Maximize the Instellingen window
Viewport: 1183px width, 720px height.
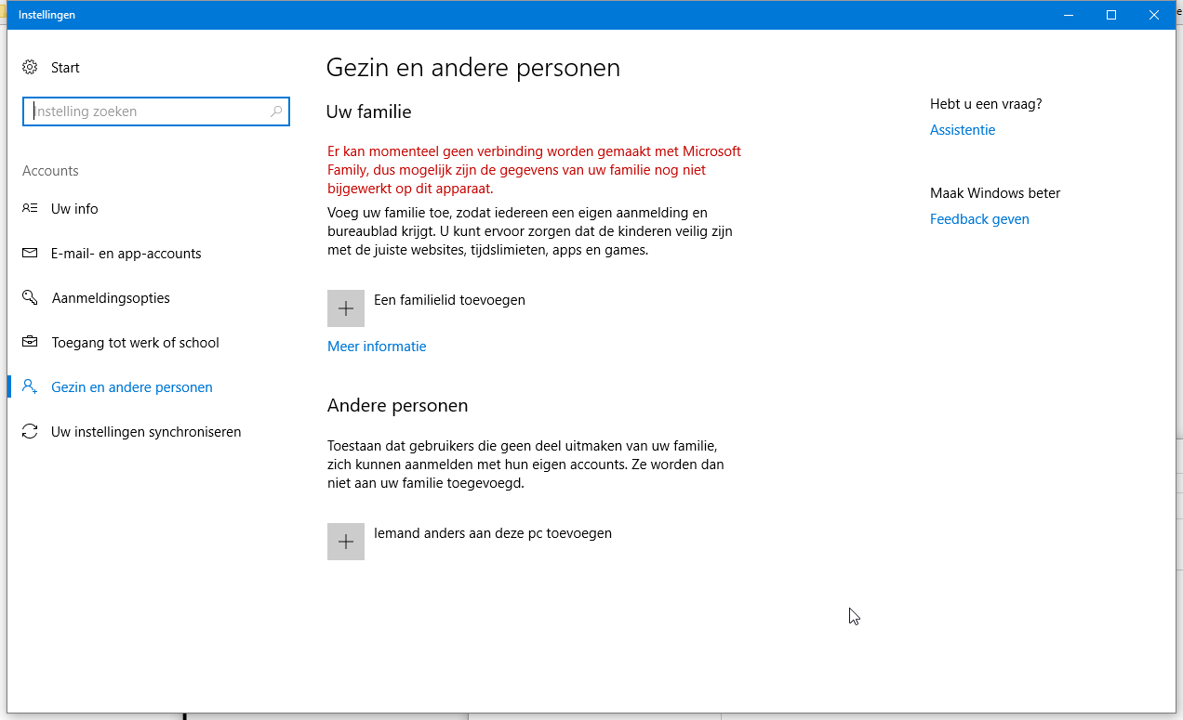tap(1111, 15)
